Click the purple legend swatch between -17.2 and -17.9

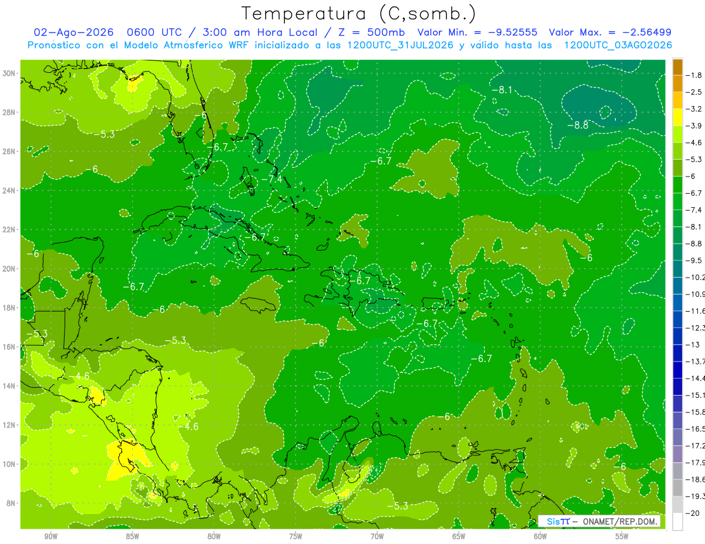pyautogui.click(x=678, y=454)
